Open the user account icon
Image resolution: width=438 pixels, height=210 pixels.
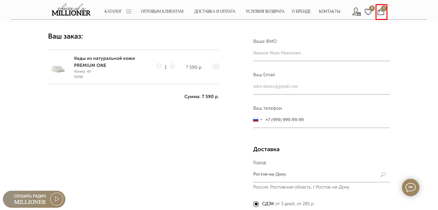coord(356,12)
